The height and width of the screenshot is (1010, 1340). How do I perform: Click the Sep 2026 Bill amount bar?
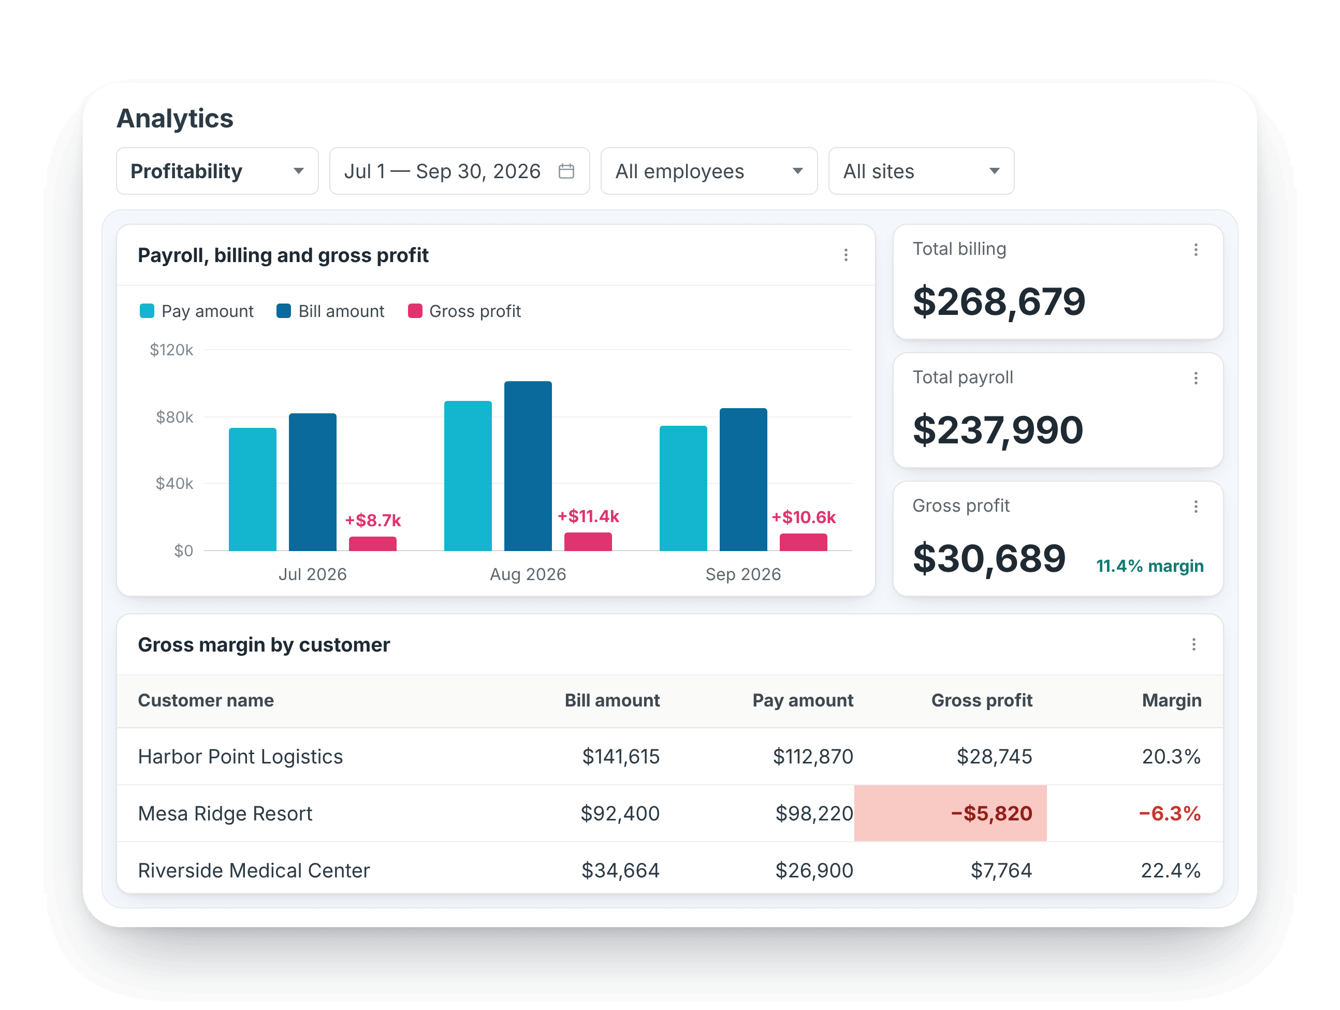click(744, 479)
